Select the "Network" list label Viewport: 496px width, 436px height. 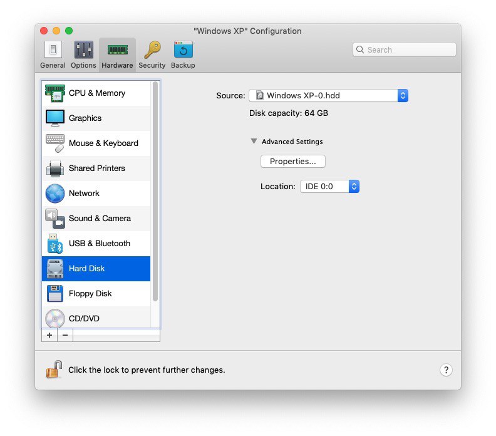[84, 194]
